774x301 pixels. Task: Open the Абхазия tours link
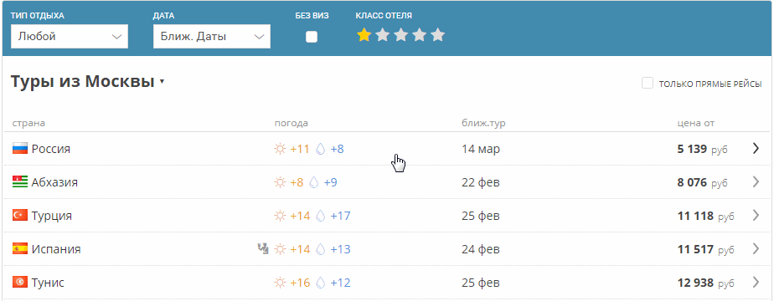point(54,182)
